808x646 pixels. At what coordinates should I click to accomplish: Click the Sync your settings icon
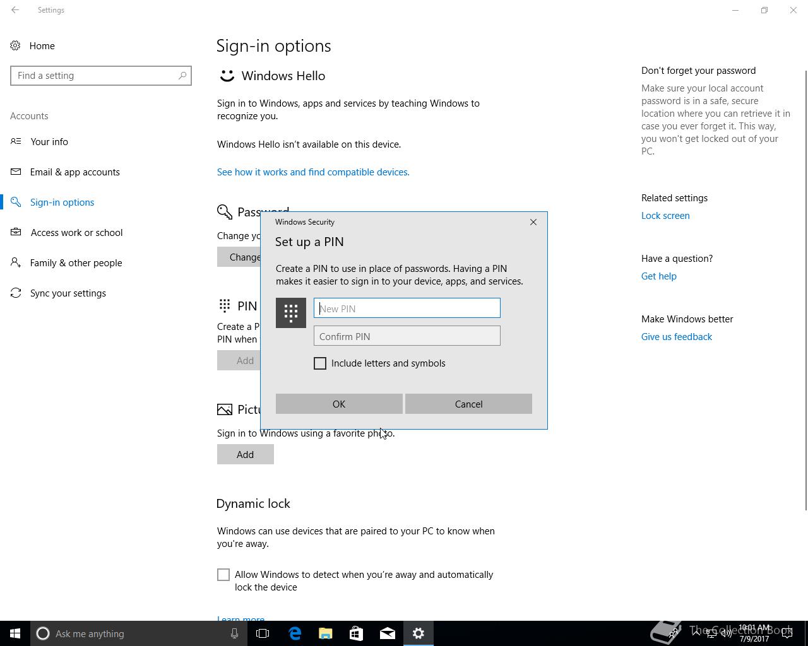(x=16, y=293)
